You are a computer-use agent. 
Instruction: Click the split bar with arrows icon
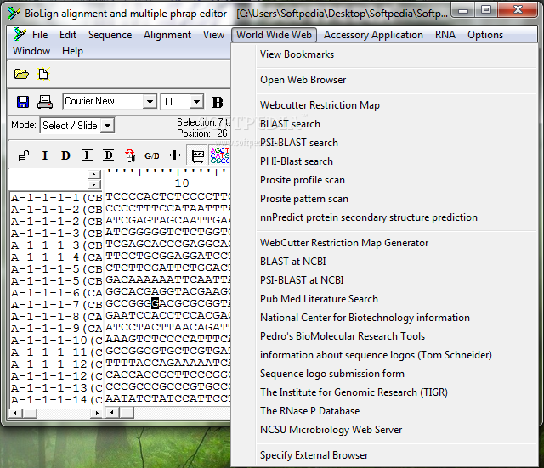(x=175, y=155)
